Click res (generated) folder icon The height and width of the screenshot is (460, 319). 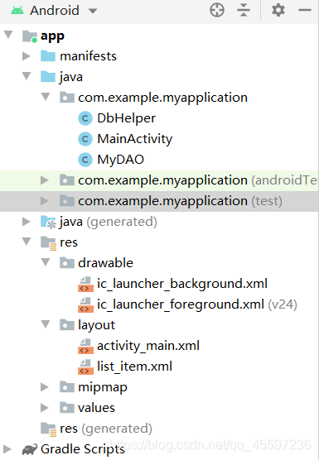[x=48, y=429]
